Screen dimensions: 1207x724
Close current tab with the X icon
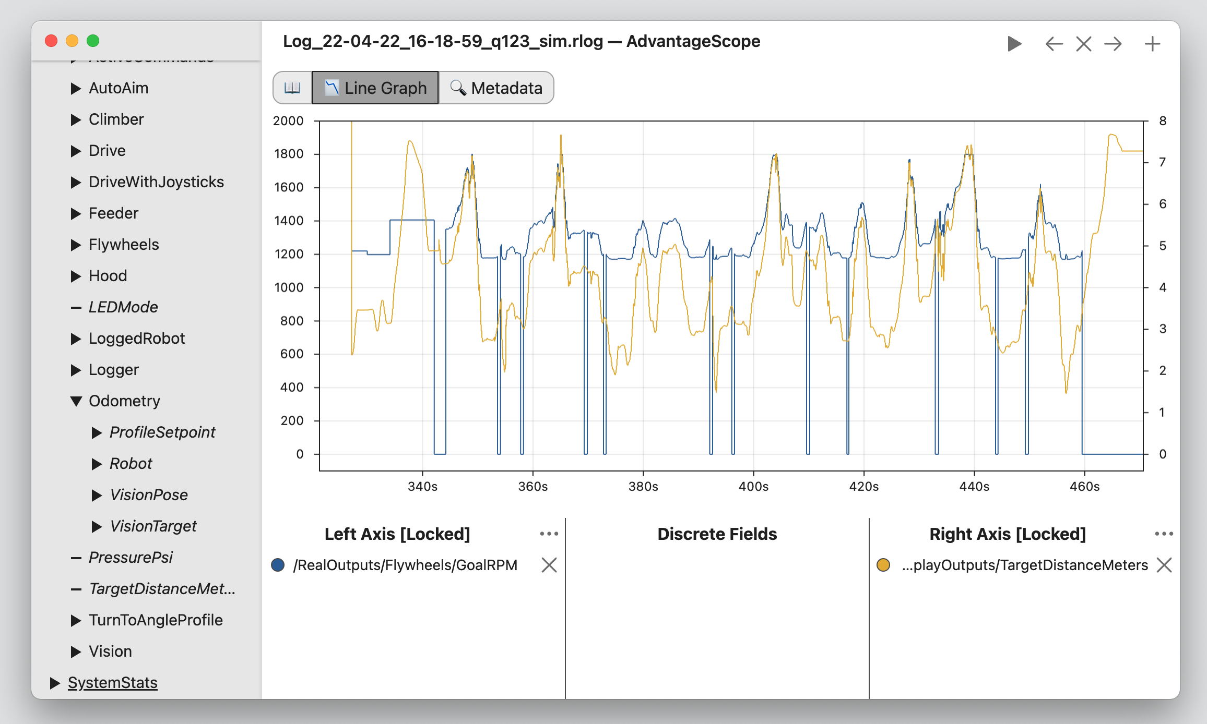coord(1084,44)
